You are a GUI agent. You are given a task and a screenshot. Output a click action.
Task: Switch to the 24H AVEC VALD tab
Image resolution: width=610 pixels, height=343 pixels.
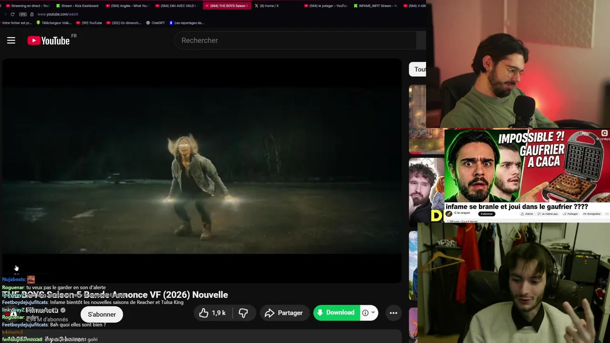point(177,6)
